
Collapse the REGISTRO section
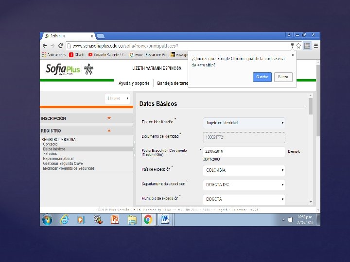[x=87, y=131]
